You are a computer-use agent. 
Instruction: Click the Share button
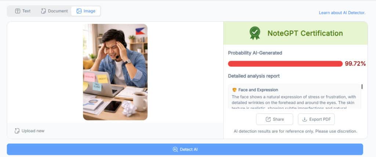[275, 119]
